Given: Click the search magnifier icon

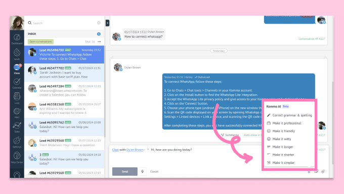Looking at the screenshot, I should (30, 23).
